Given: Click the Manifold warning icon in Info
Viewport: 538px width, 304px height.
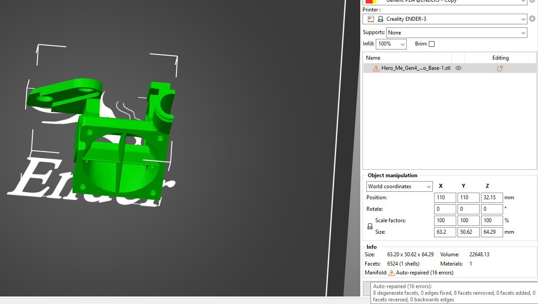Looking at the screenshot, I should coord(391,273).
